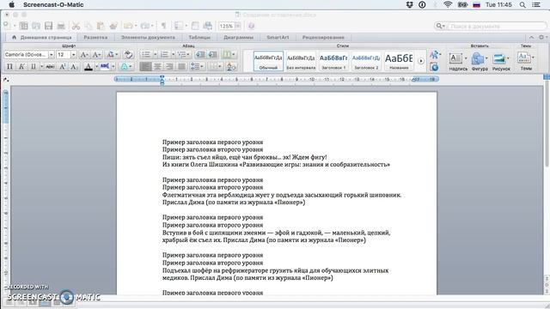
Task: Toggle bold formatting
Action: point(9,66)
